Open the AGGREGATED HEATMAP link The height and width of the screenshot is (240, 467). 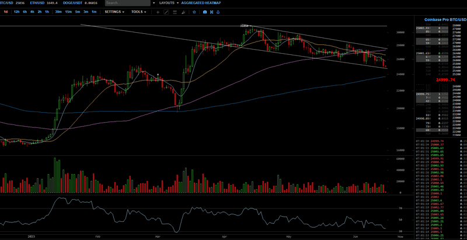[x=201, y=3]
